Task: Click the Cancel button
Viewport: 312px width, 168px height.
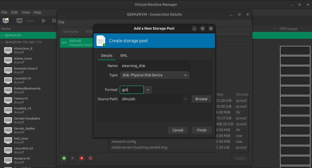Action: coord(178,130)
